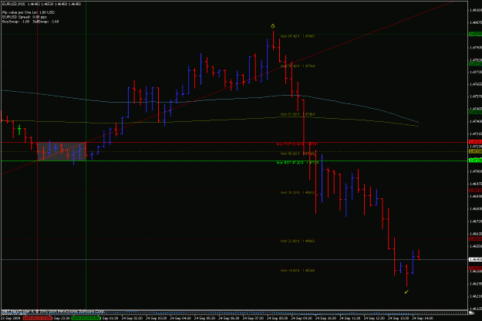The height and width of the screenshot is (321, 482).
Task: Click the 'EURUSD Spread' info line
Action: [x=24, y=17]
